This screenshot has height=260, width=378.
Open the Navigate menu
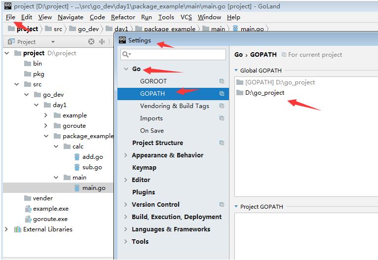click(x=71, y=17)
